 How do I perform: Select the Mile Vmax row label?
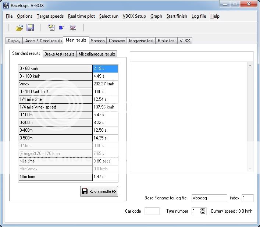click(x=55, y=169)
